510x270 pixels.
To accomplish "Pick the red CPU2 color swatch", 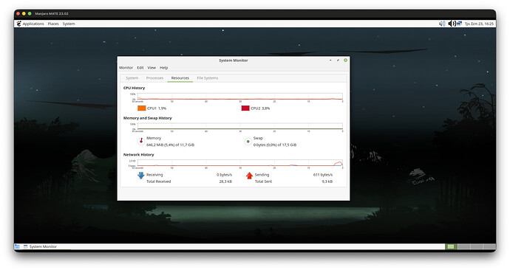I will pyautogui.click(x=245, y=108).
